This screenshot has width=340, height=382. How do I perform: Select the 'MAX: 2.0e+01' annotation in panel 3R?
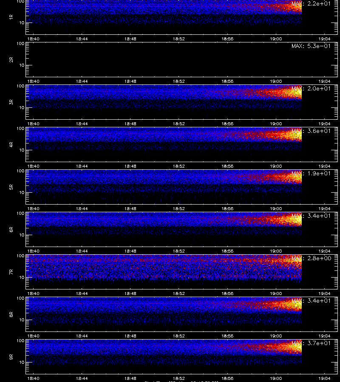tap(311, 88)
